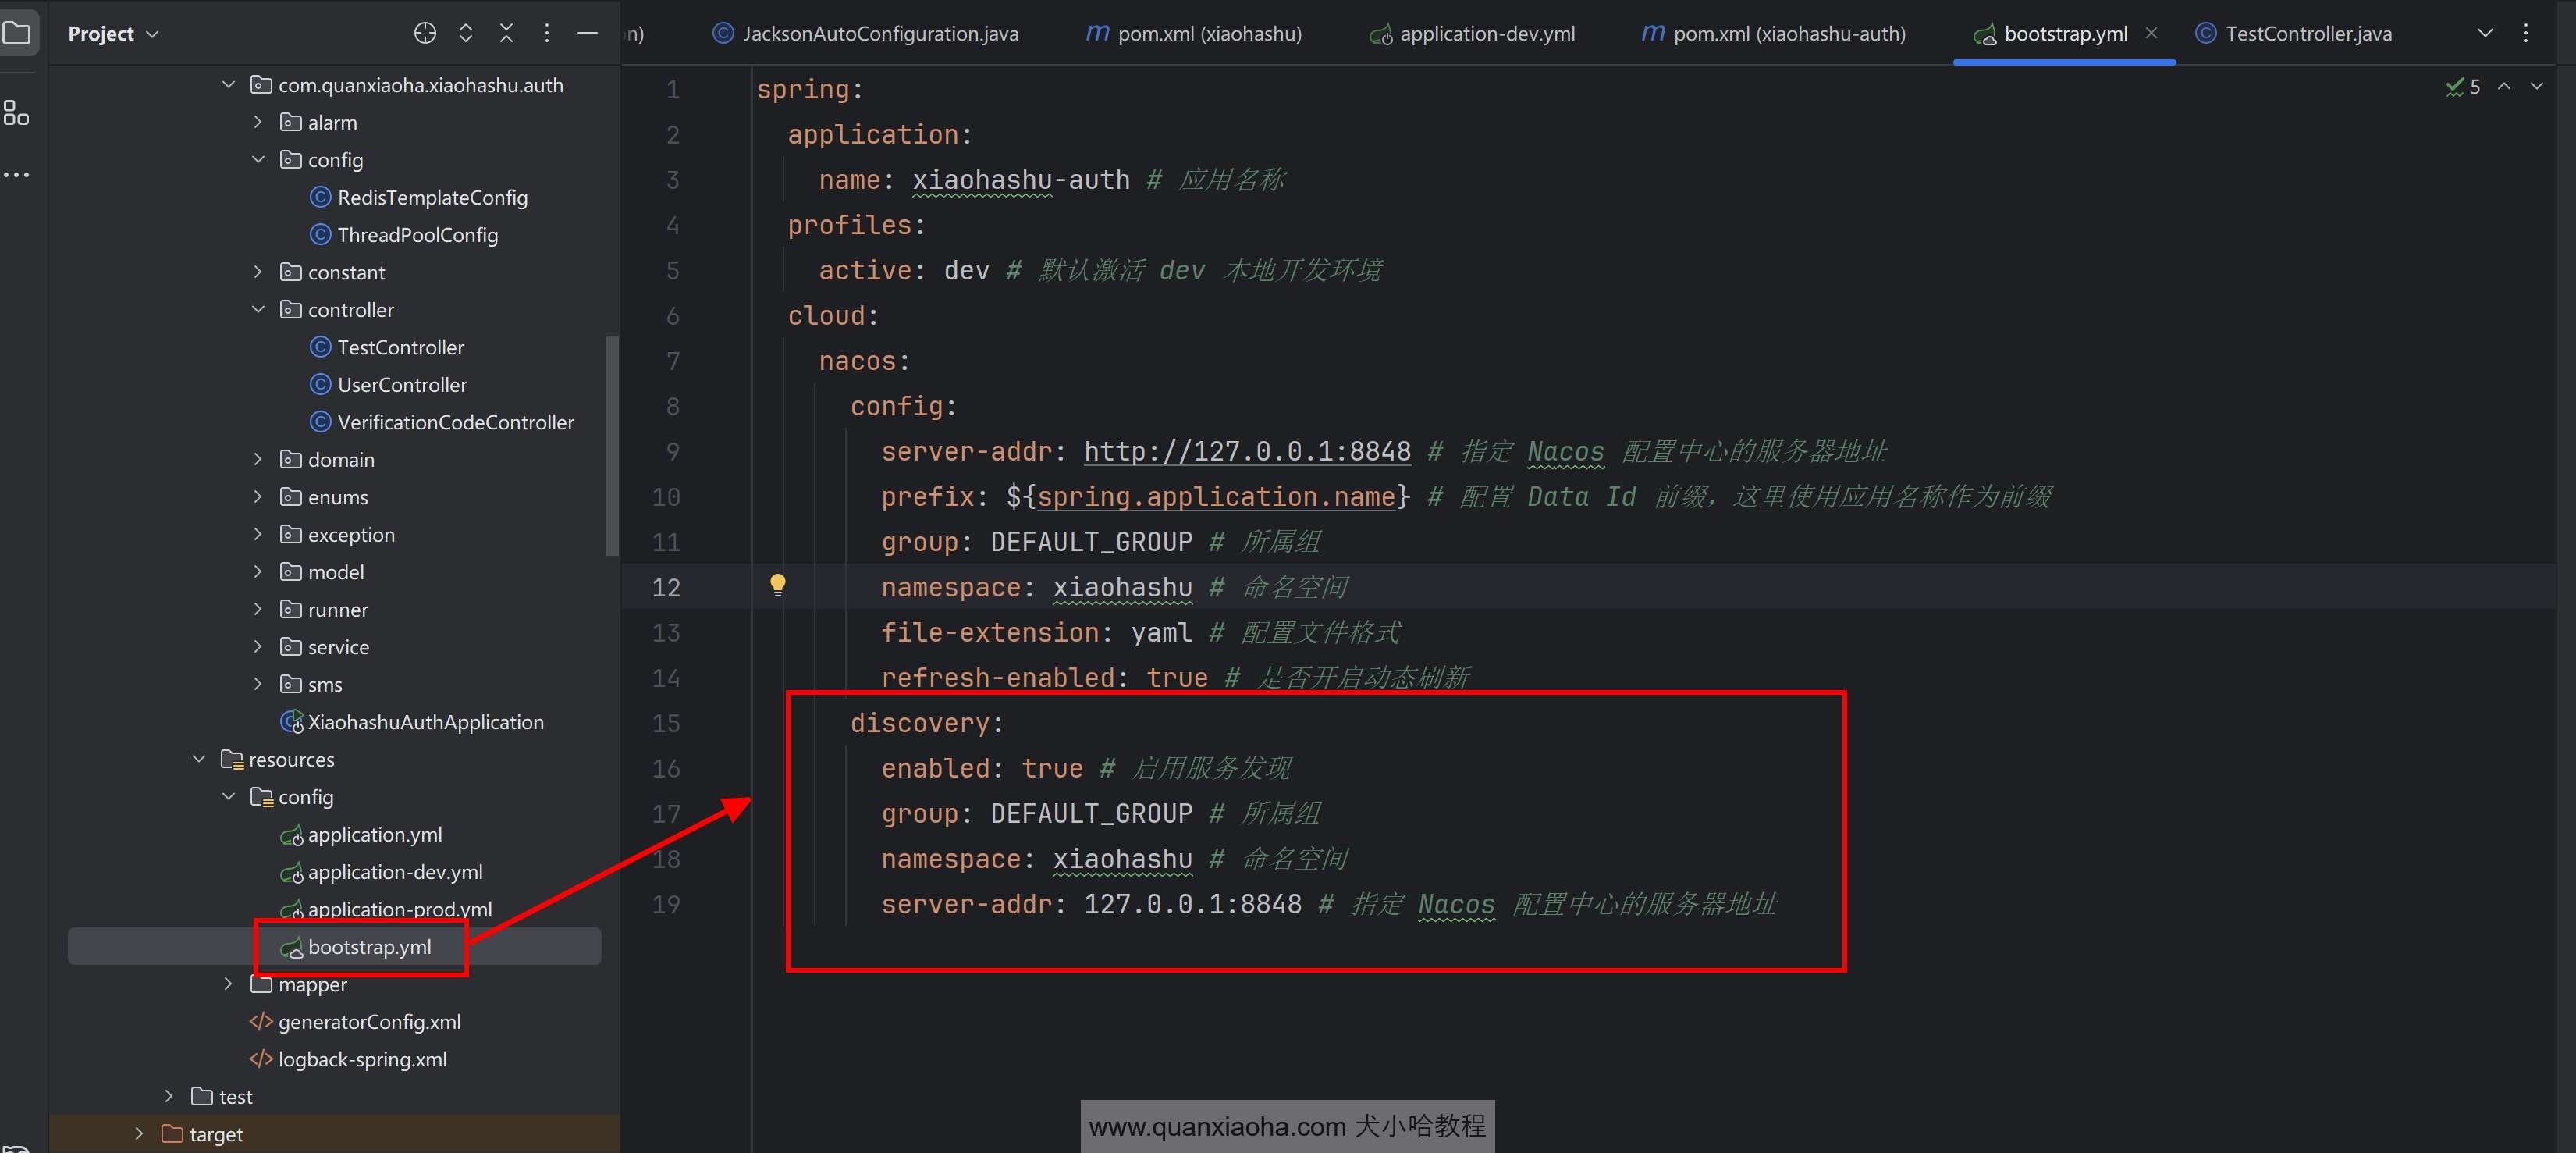Jump to next highlighted problem arrow
This screenshot has height=1153, width=2576.
tap(2536, 87)
